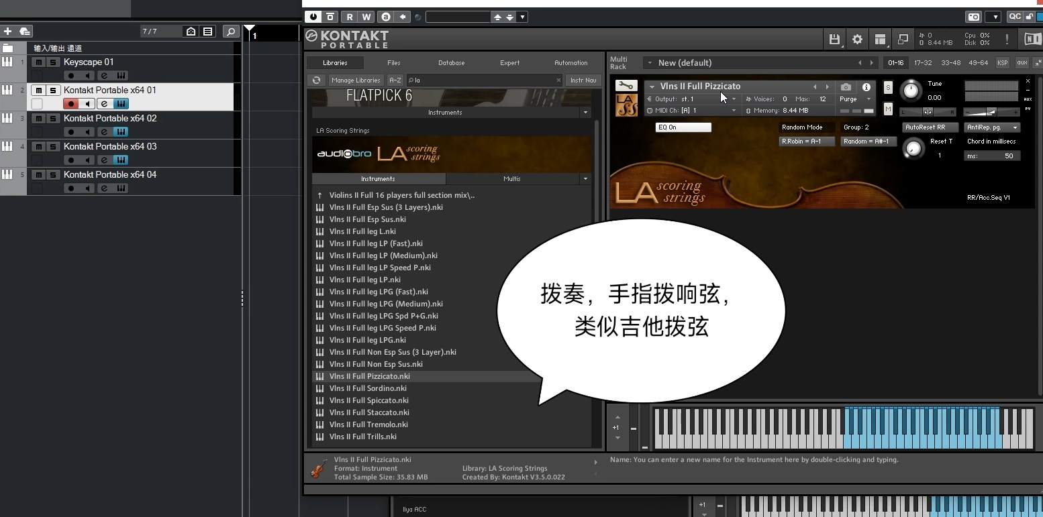Viewport: 1043px width, 517px height.
Task: Toggle the plugin power activate button
Action: [x=313, y=17]
